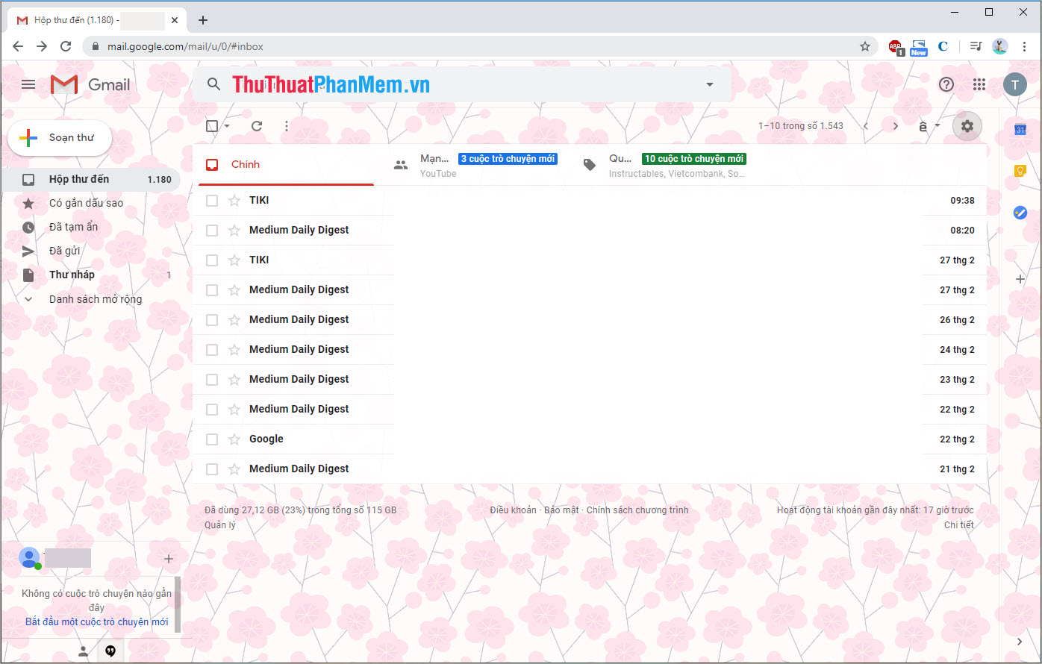Viewport: 1042px width, 664px height.
Task: Expand the search options dropdown
Action: [709, 84]
